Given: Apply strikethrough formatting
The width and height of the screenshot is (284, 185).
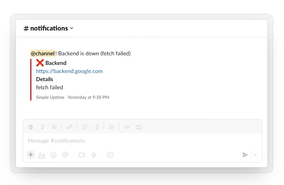Looking at the screenshot, I should 54,127.
